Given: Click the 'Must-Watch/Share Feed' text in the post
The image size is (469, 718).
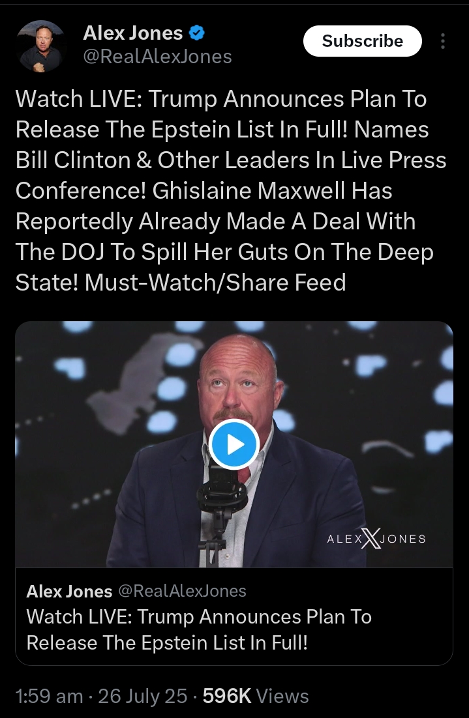Looking at the screenshot, I should pos(215,282).
